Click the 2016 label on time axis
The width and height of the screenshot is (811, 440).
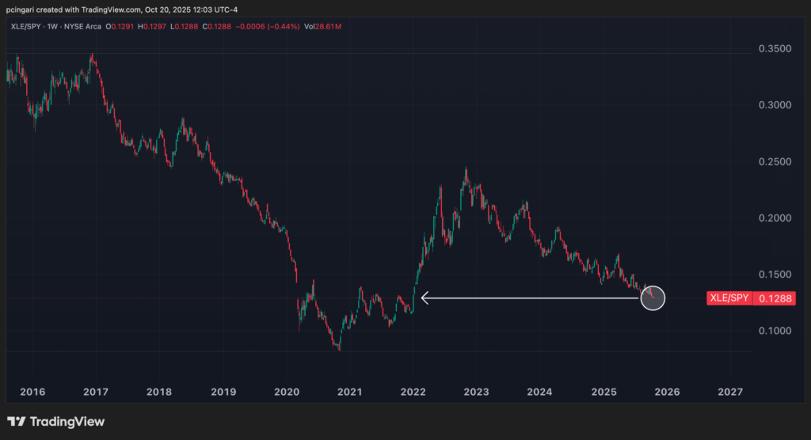click(x=32, y=392)
